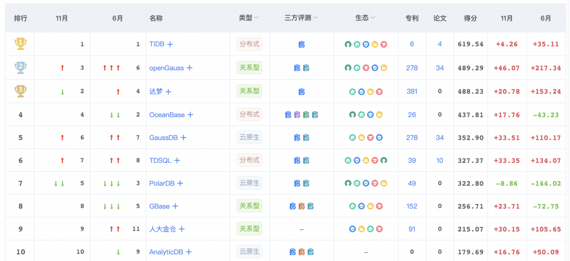Click the patent count 152 for GBase
The width and height of the screenshot is (570, 261).
tap(412, 206)
